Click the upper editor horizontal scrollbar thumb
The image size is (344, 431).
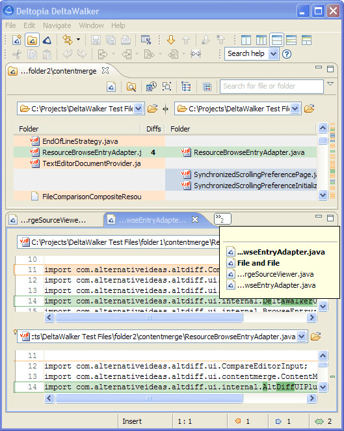(x=149, y=318)
